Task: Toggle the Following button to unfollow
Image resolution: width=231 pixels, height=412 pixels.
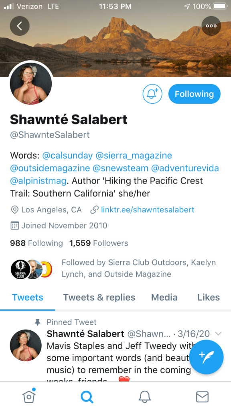Action: pyautogui.click(x=195, y=94)
